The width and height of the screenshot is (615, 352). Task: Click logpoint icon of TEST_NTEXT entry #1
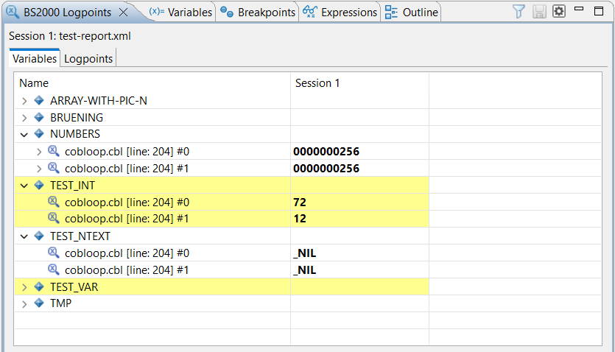[54, 270]
